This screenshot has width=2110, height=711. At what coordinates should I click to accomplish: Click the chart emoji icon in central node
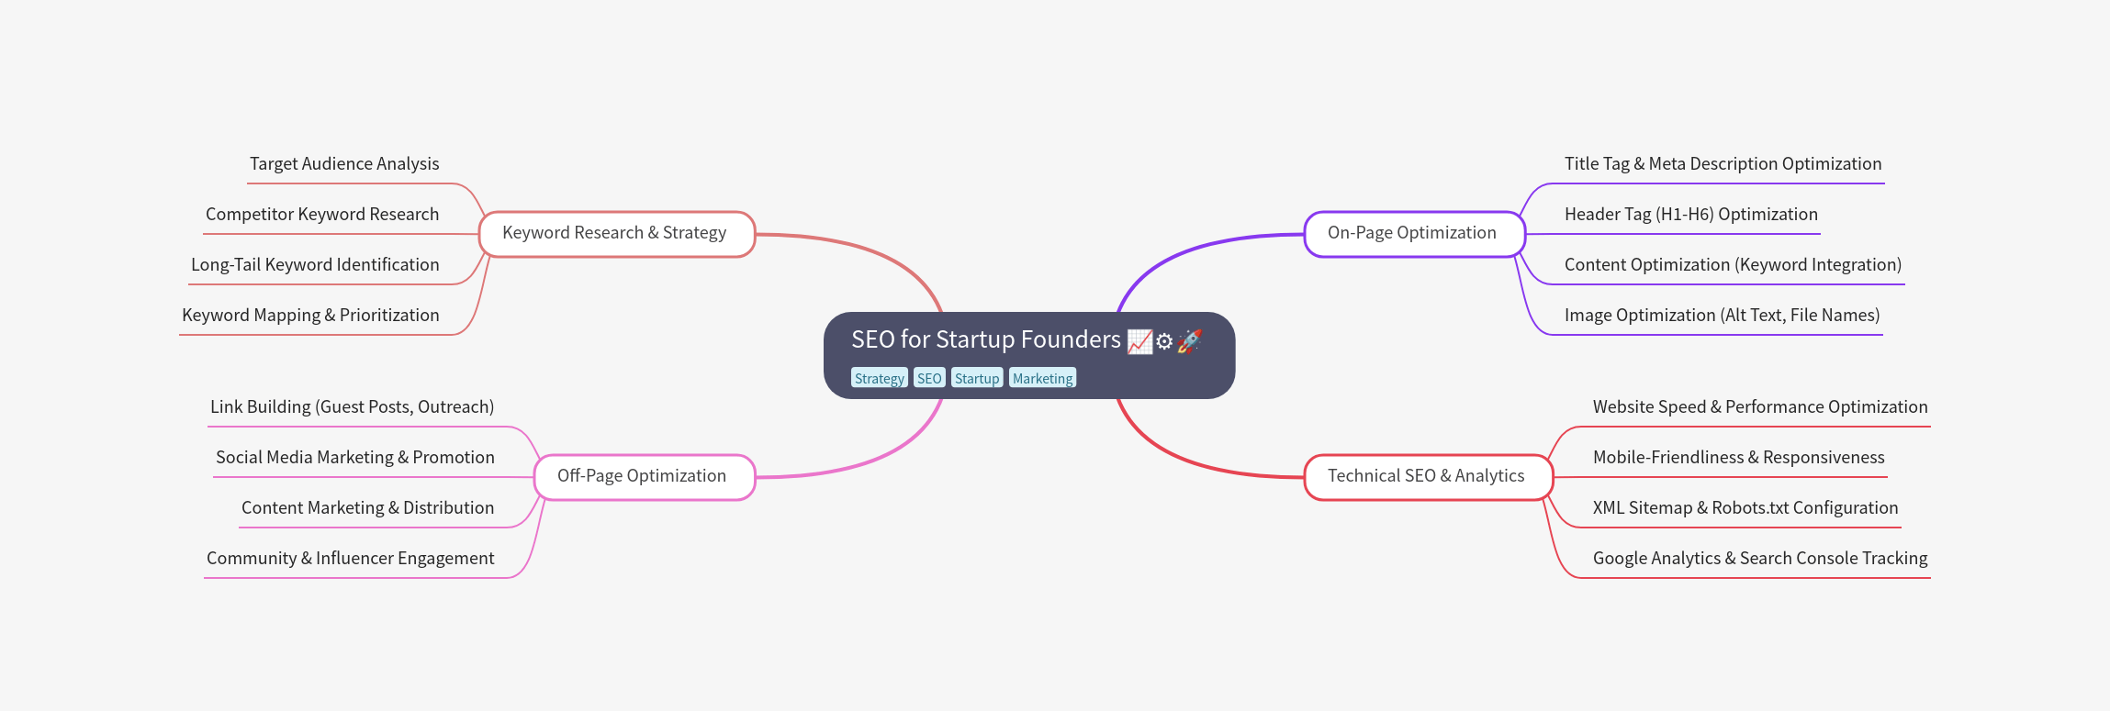point(1139,341)
